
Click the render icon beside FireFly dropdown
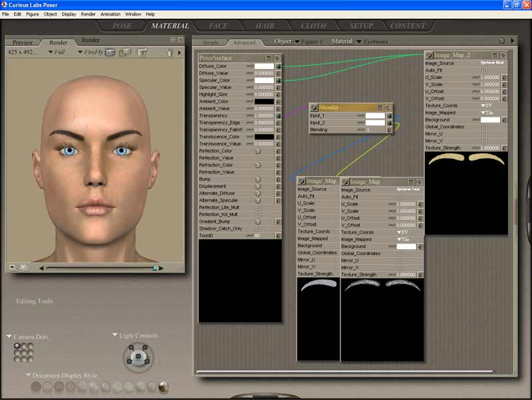(110, 52)
